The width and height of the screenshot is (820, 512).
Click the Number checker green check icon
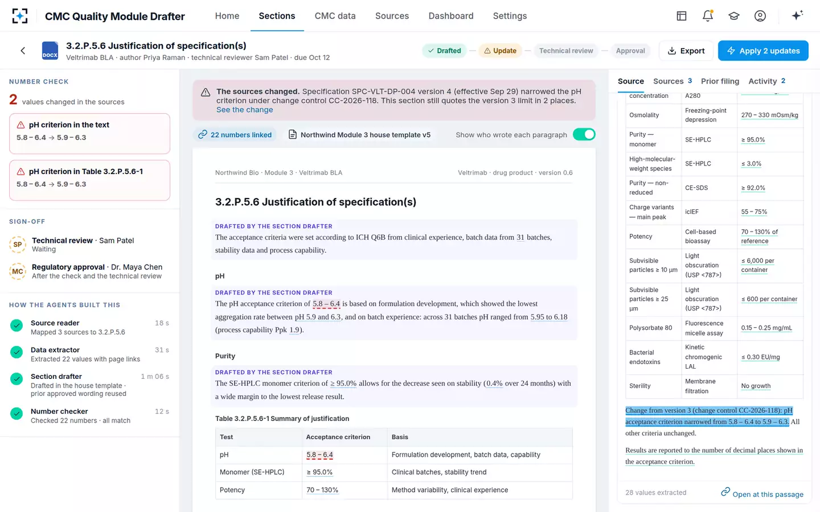click(17, 414)
